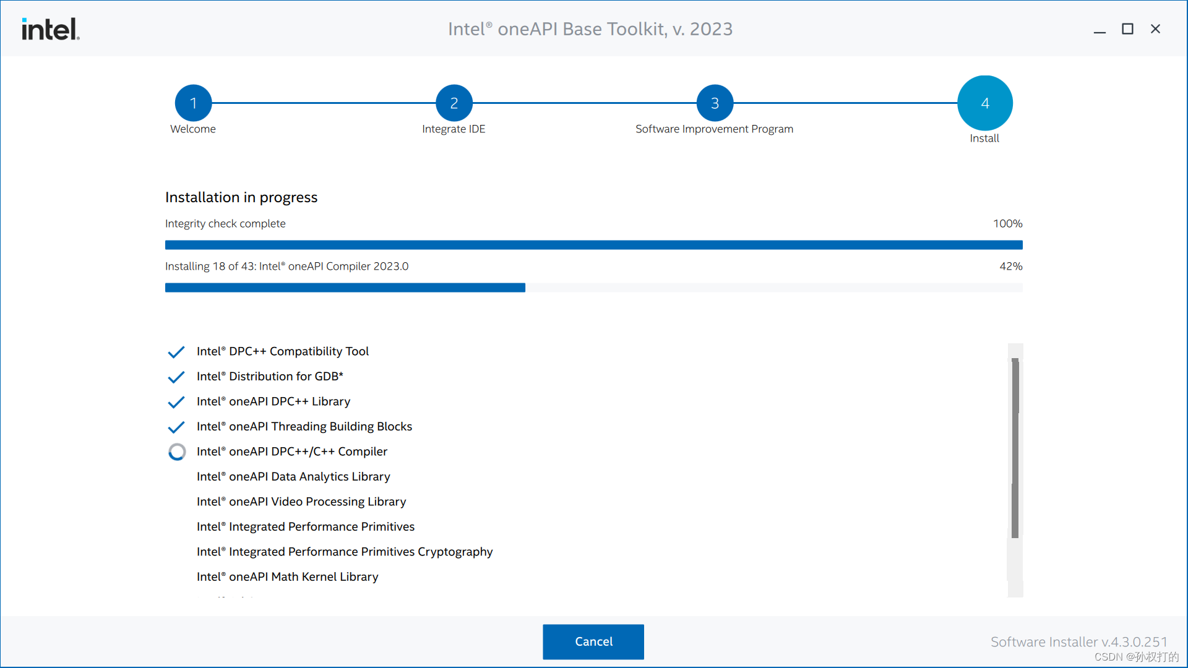The width and height of the screenshot is (1188, 668).
Task: Cancel the installation
Action: [x=593, y=641]
